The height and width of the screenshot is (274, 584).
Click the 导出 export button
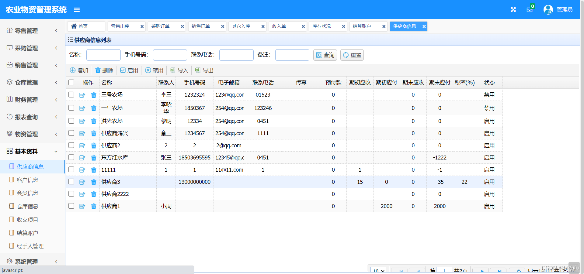204,70
